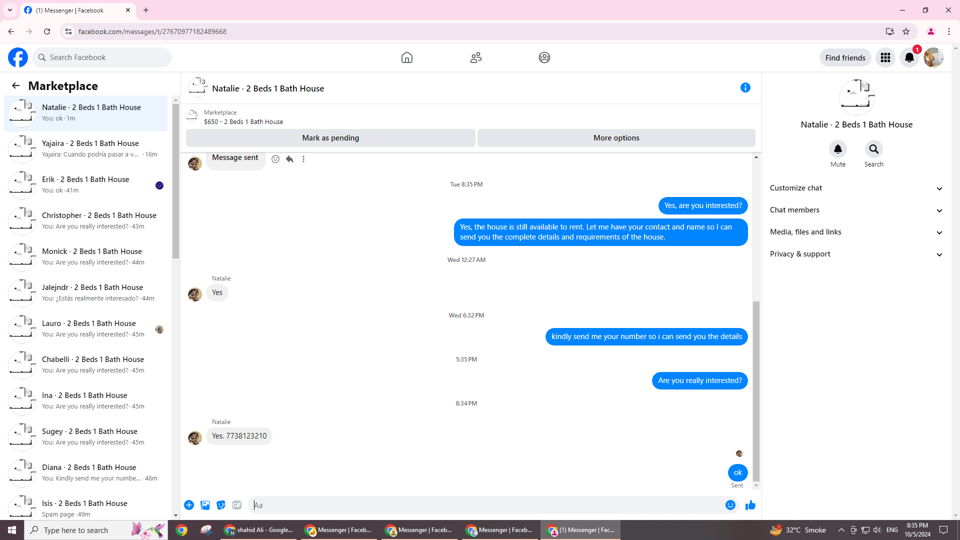The width and height of the screenshot is (960, 540).
Task: Open more actions plus icon
Action: pyautogui.click(x=189, y=505)
